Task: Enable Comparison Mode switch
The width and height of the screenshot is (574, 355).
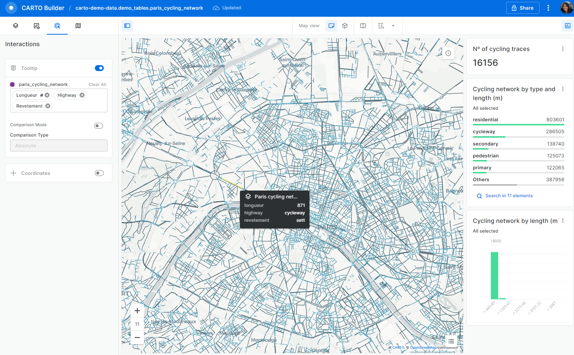Action: 99,126
